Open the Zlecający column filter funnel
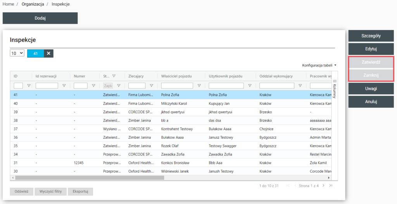Viewport: 397px width, 204px height. pyautogui.click(x=151, y=86)
